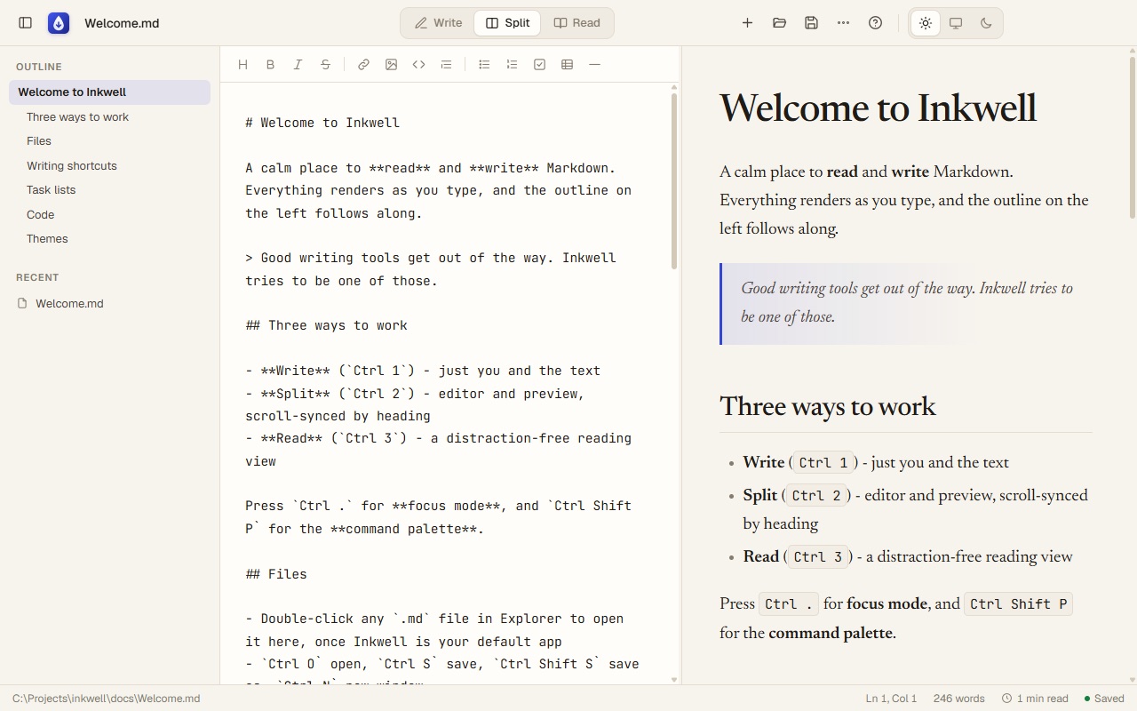Select the system theme monitor button
The height and width of the screenshot is (711, 1137).
[x=956, y=23]
